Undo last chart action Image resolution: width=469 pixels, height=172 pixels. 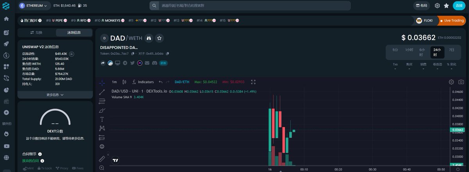coord(161,82)
